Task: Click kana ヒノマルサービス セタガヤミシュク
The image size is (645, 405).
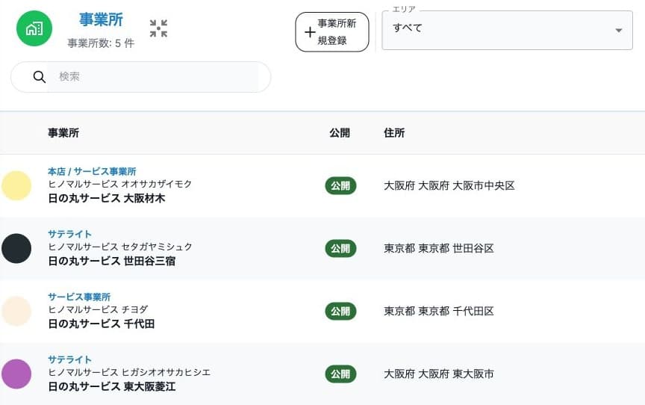Action: pyautogui.click(x=120, y=247)
